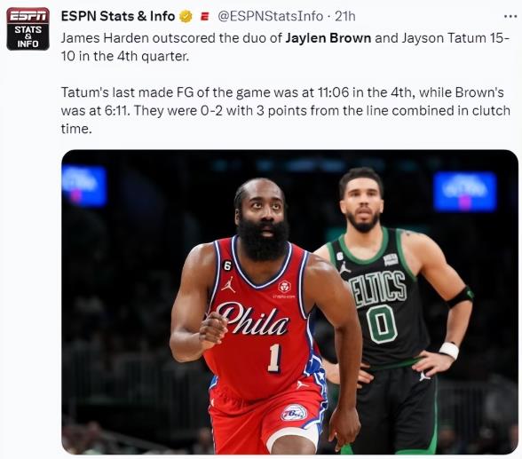The height and width of the screenshot is (459, 522).
Task: Click the sponsor patch on the red jersey
Action: [284, 287]
